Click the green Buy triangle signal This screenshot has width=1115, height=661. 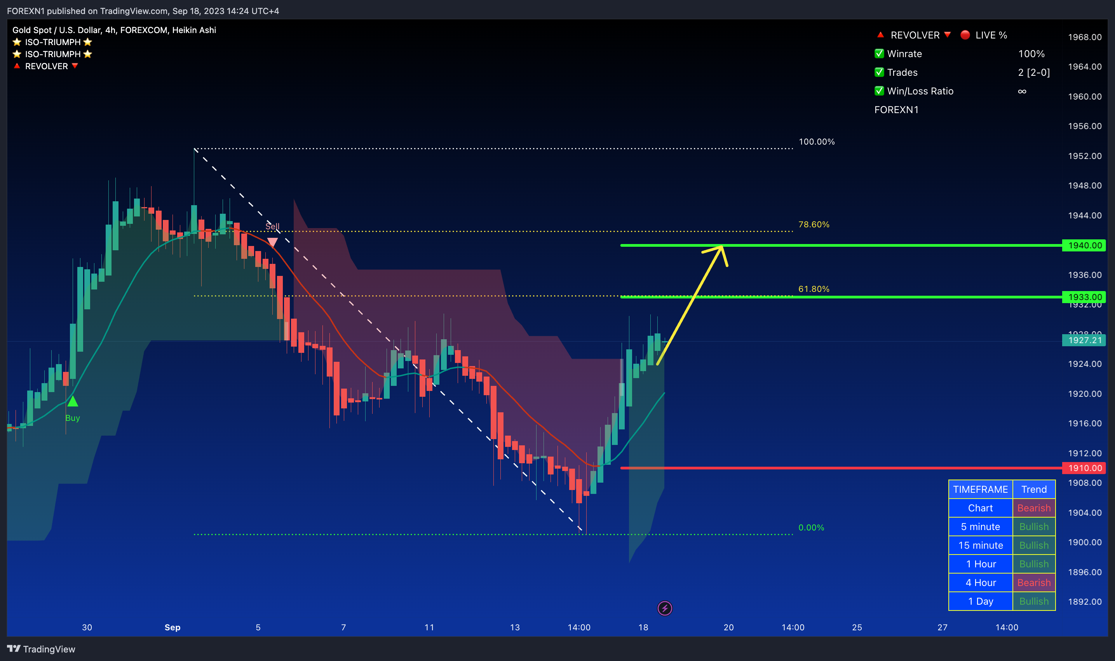(73, 401)
